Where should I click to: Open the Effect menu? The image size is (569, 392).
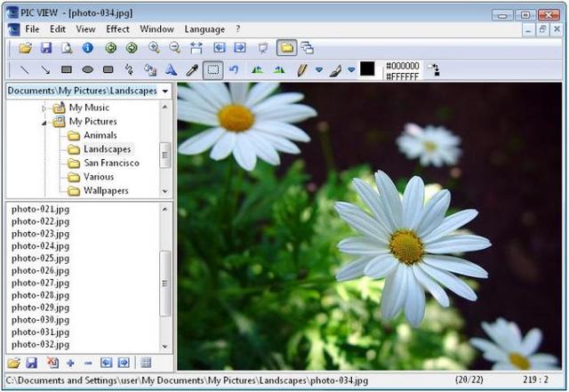(117, 29)
